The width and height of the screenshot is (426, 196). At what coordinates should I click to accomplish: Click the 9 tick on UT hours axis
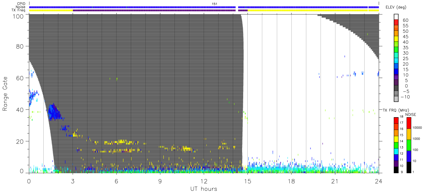[x=160, y=181]
